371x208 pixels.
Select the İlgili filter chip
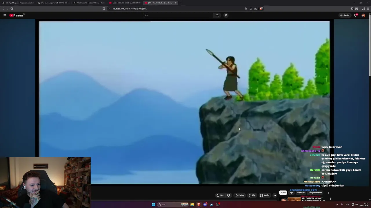click(x=291, y=193)
